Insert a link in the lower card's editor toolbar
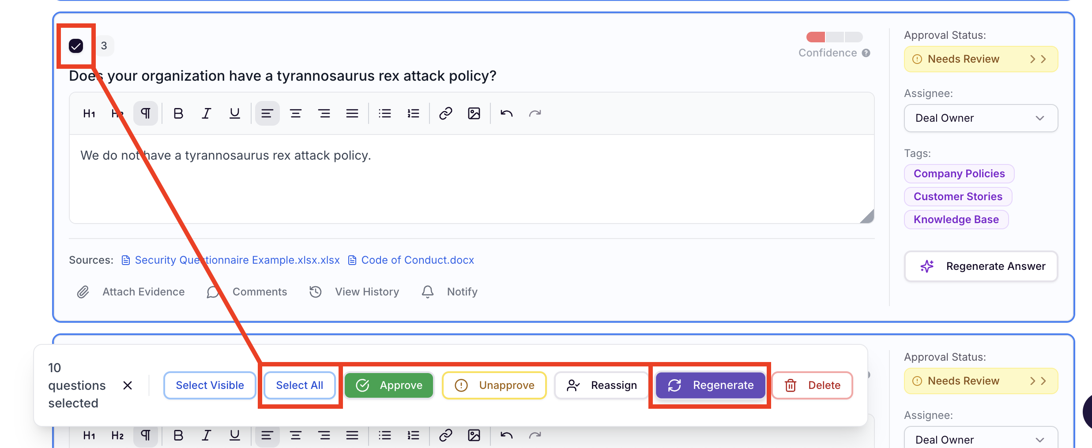Screen dimensions: 1092x448 (446, 436)
